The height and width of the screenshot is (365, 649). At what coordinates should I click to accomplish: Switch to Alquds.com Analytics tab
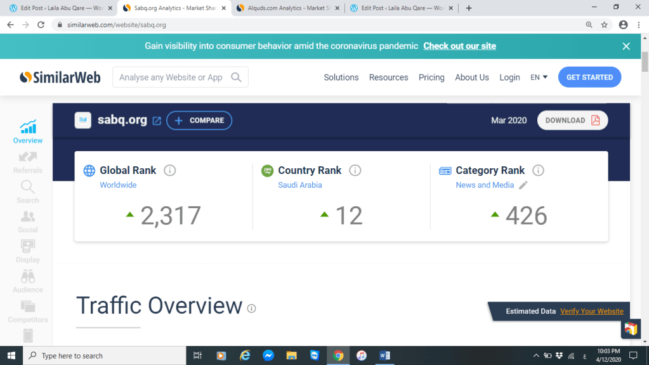click(x=287, y=8)
